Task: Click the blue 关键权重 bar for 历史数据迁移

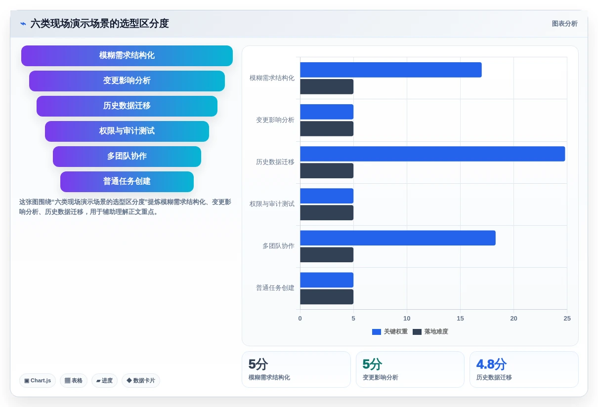Action: click(x=432, y=154)
